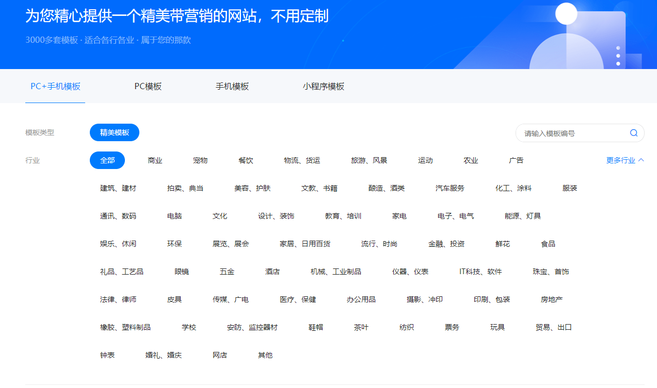Choose 医疗、保健 industry
The width and height of the screenshot is (657, 388).
[x=298, y=299]
